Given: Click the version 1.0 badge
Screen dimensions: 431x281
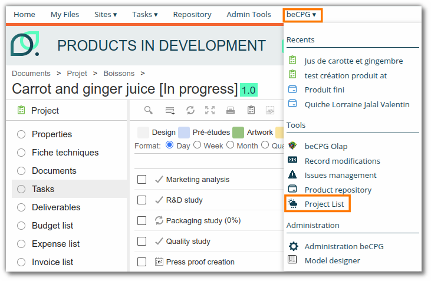Looking at the screenshot, I should pyautogui.click(x=249, y=90).
